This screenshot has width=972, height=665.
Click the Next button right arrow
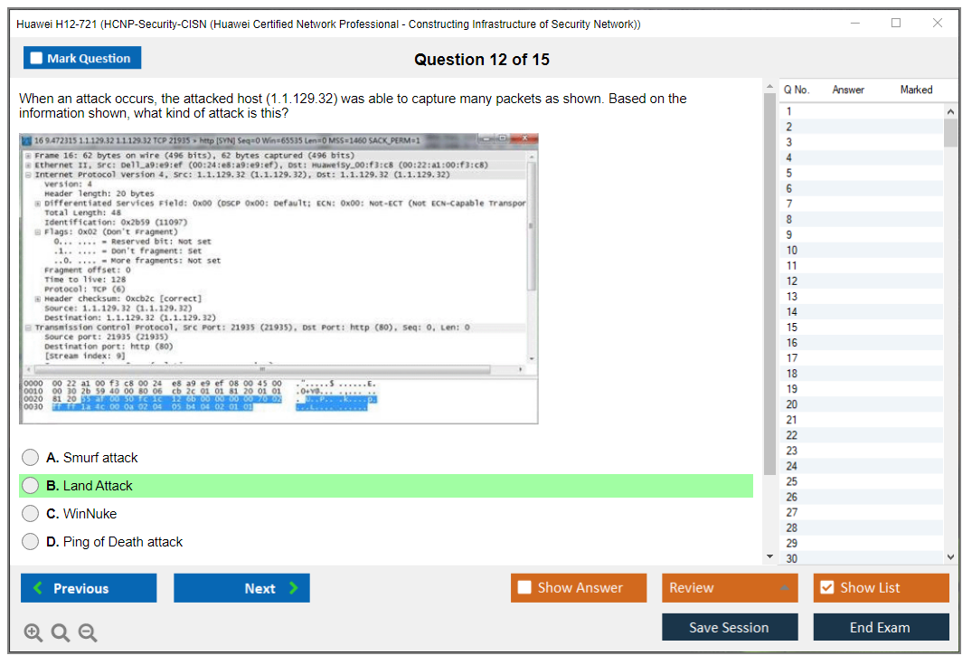coord(294,588)
